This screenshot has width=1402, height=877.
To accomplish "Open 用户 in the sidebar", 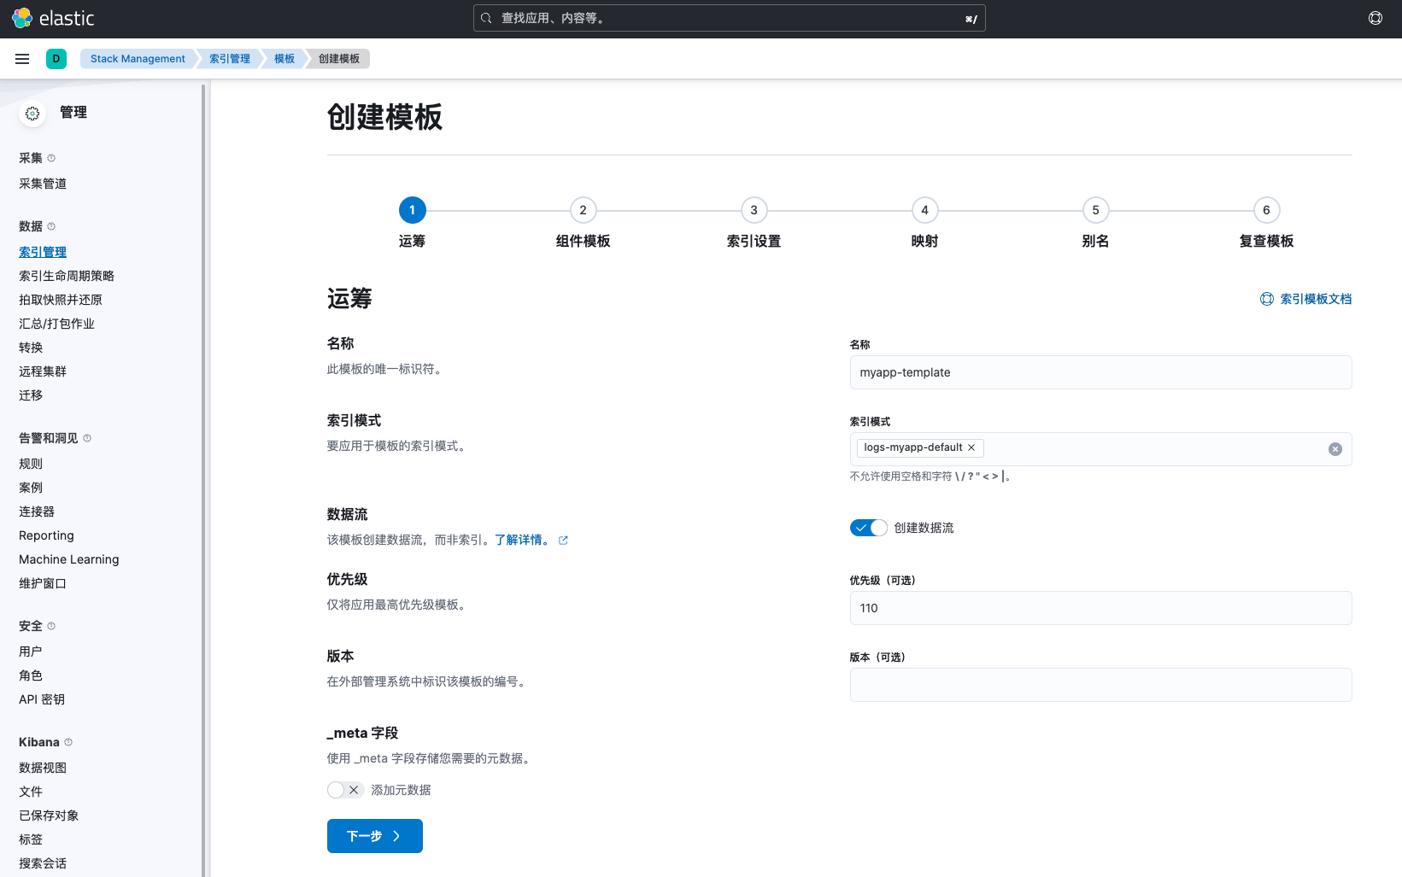I will [x=31, y=652].
